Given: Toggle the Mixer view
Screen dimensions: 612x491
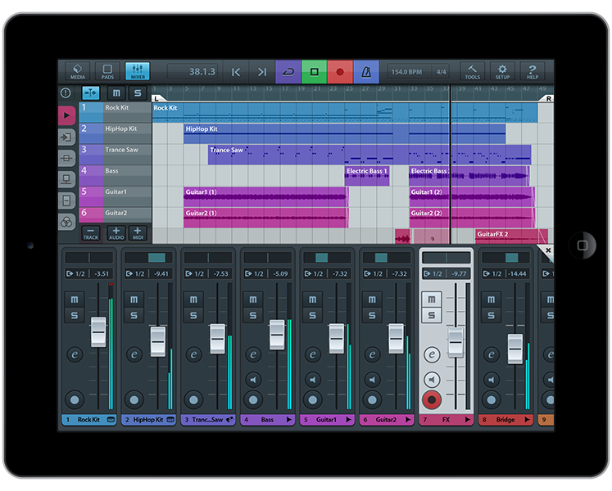Looking at the screenshot, I should pyautogui.click(x=138, y=71).
